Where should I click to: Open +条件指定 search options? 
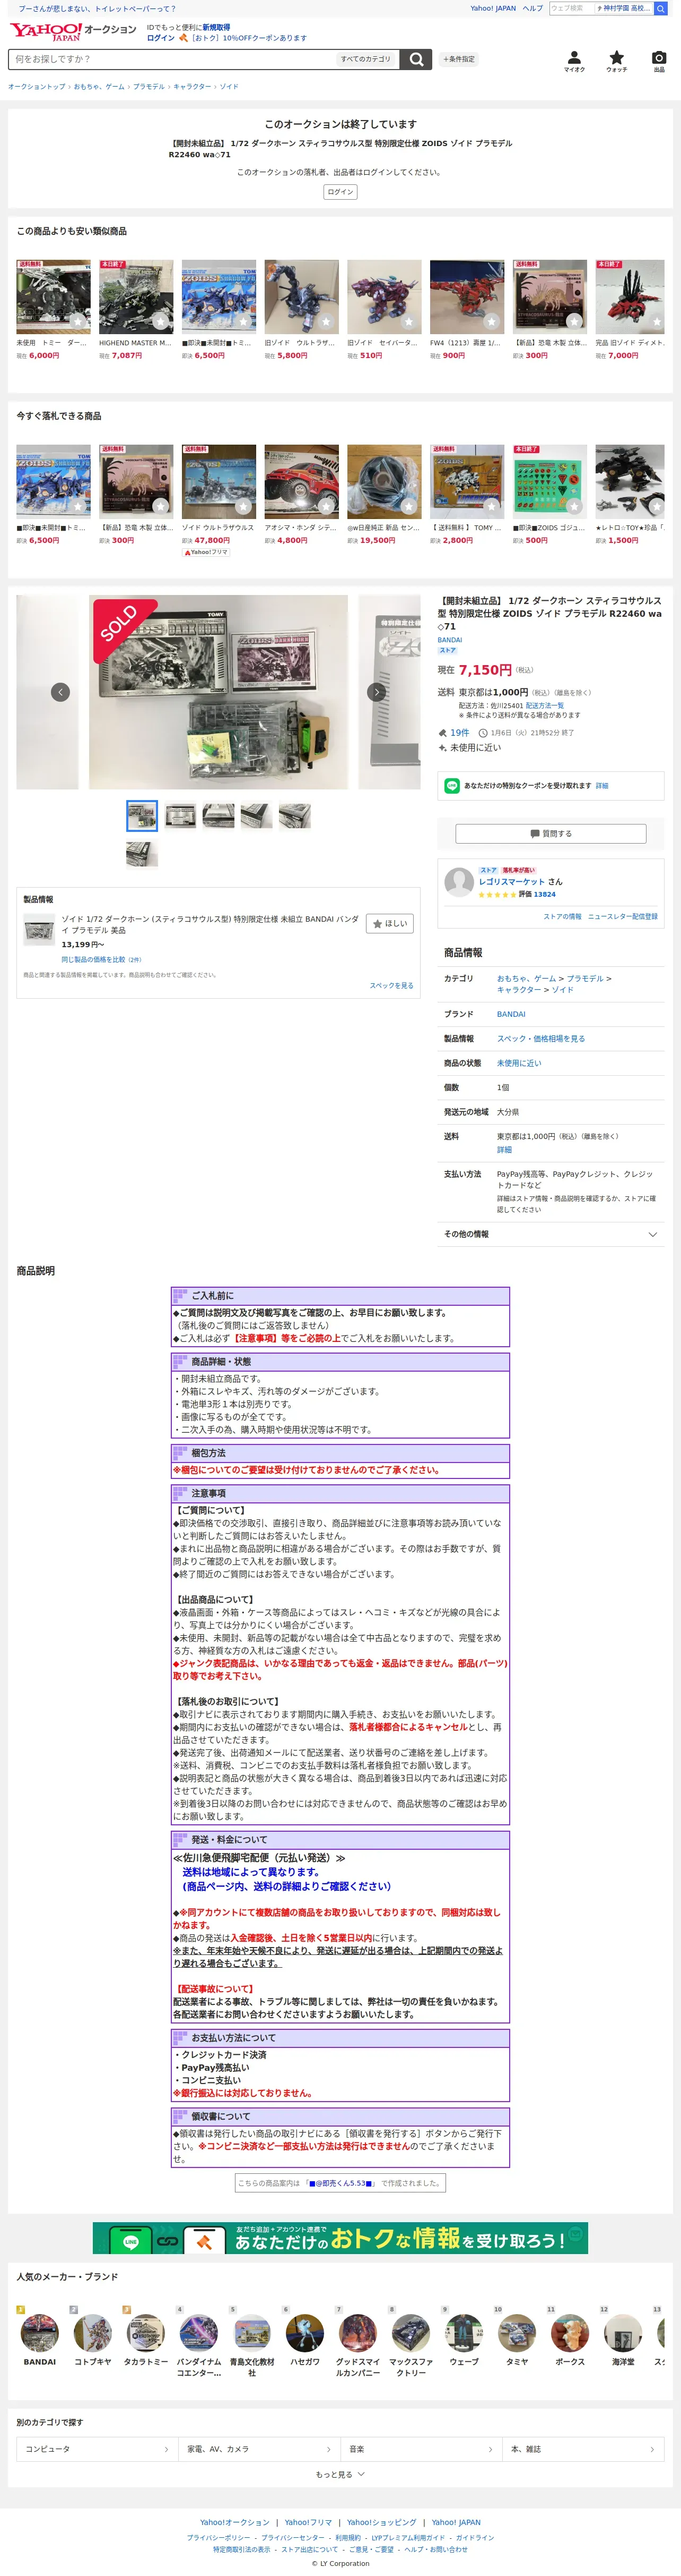point(458,59)
